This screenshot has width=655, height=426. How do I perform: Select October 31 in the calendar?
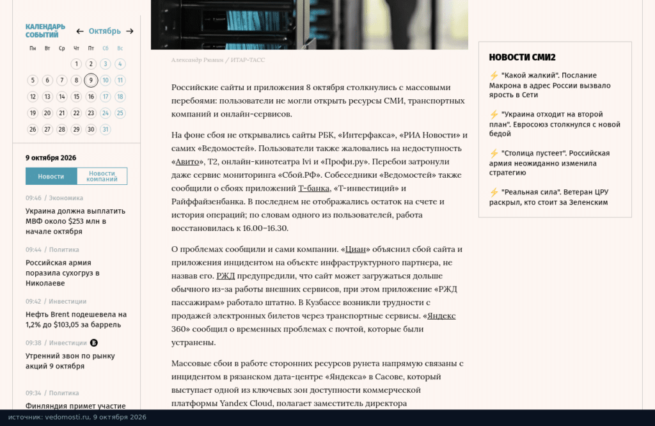[106, 129]
